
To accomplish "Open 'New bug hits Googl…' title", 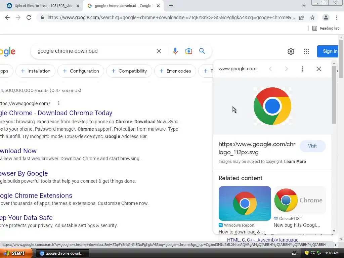I will 297,225.
